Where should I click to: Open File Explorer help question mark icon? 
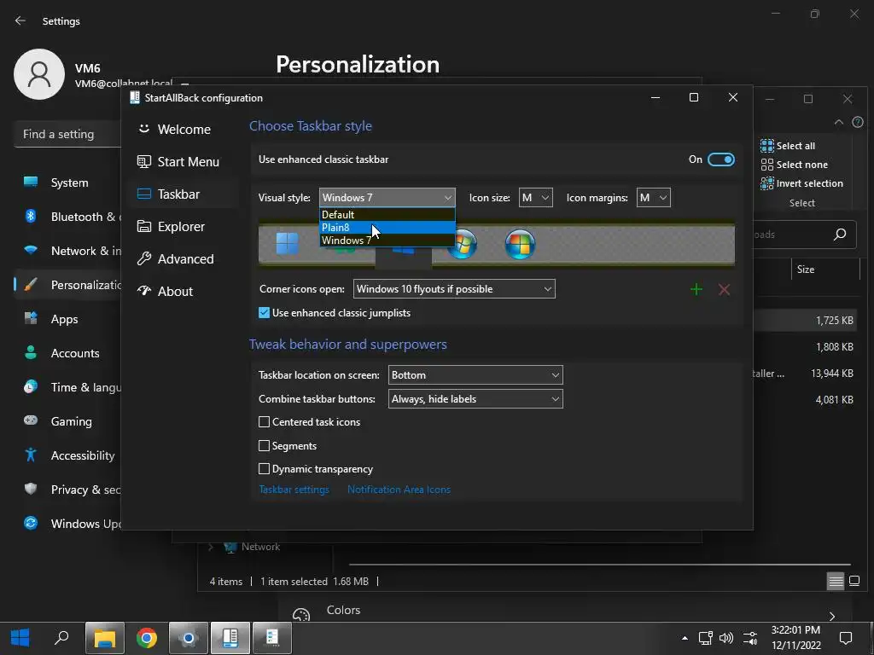coord(858,122)
